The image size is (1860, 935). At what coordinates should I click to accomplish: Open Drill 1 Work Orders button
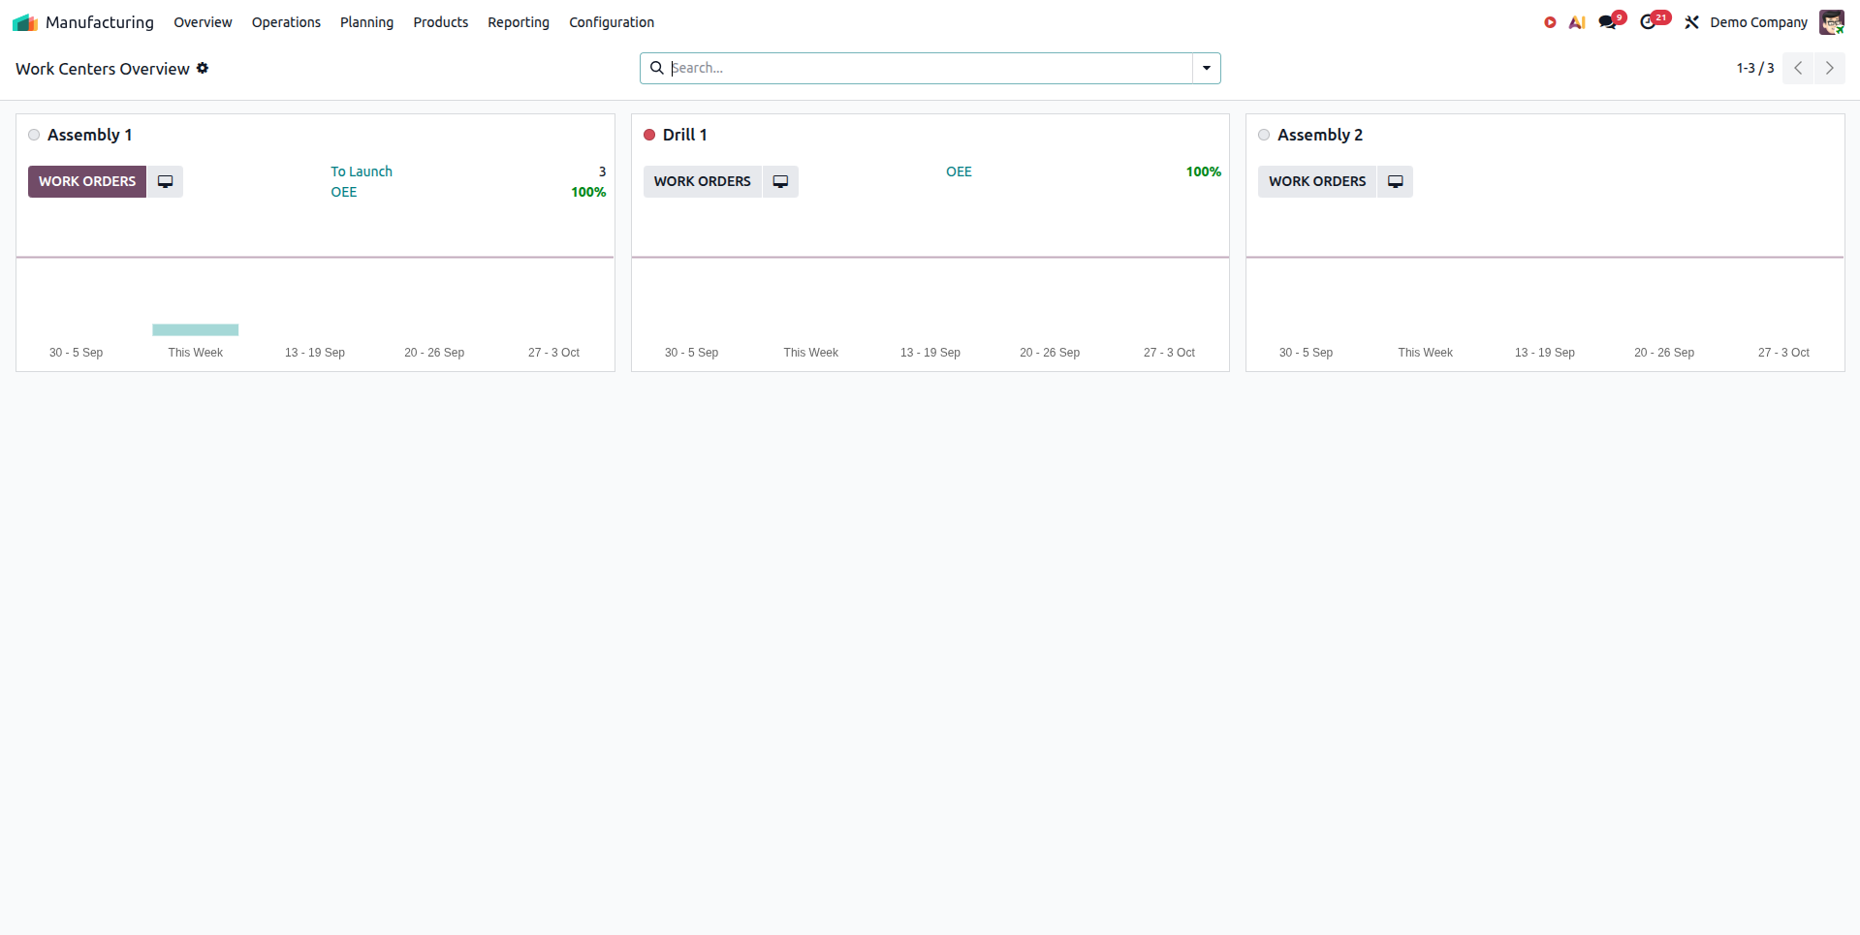[x=702, y=181]
